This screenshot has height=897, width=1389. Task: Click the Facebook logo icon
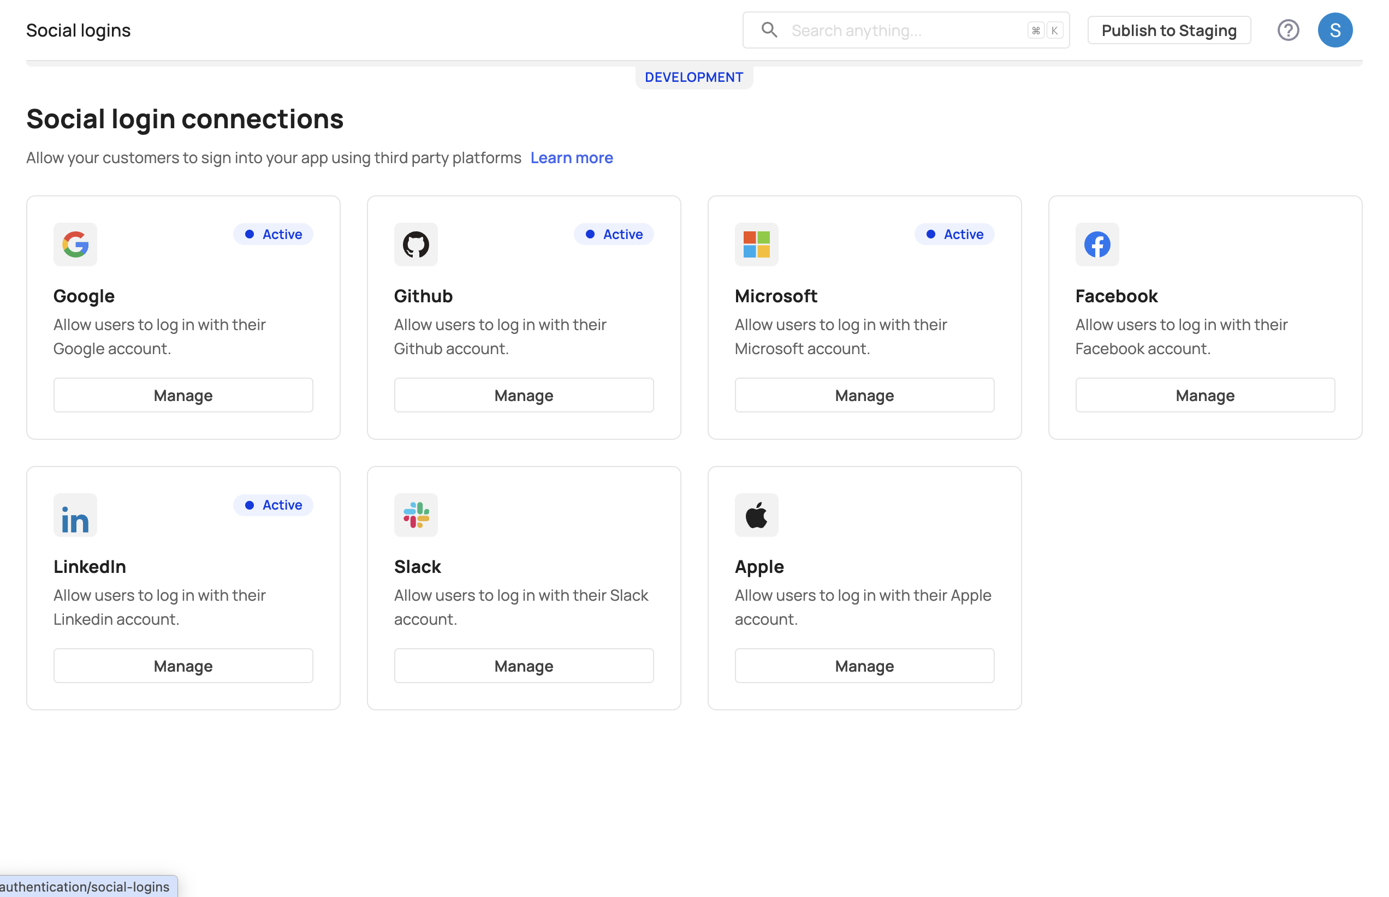[x=1096, y=244]
